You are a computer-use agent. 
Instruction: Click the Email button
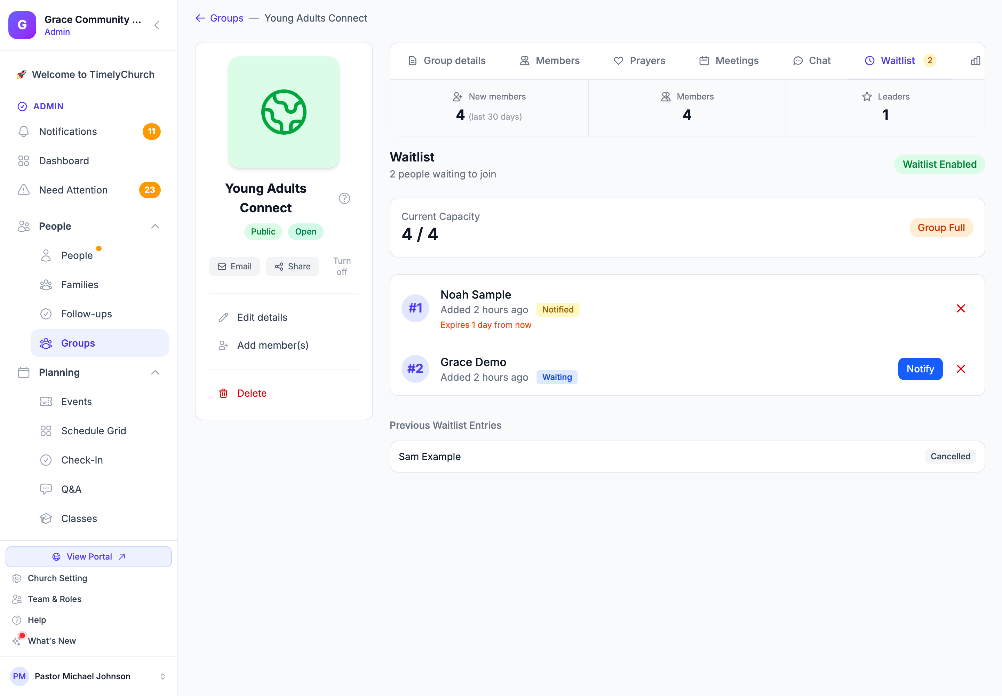[x=234, y=267]
